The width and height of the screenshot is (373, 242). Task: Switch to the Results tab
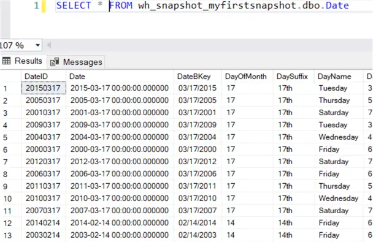pyautogui.click(x=23, y=61)
